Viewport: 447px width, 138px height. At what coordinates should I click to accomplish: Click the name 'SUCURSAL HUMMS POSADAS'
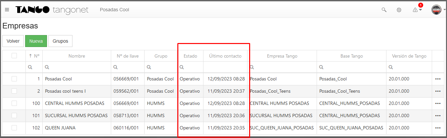pyautogui.click(x=76, y=115)
